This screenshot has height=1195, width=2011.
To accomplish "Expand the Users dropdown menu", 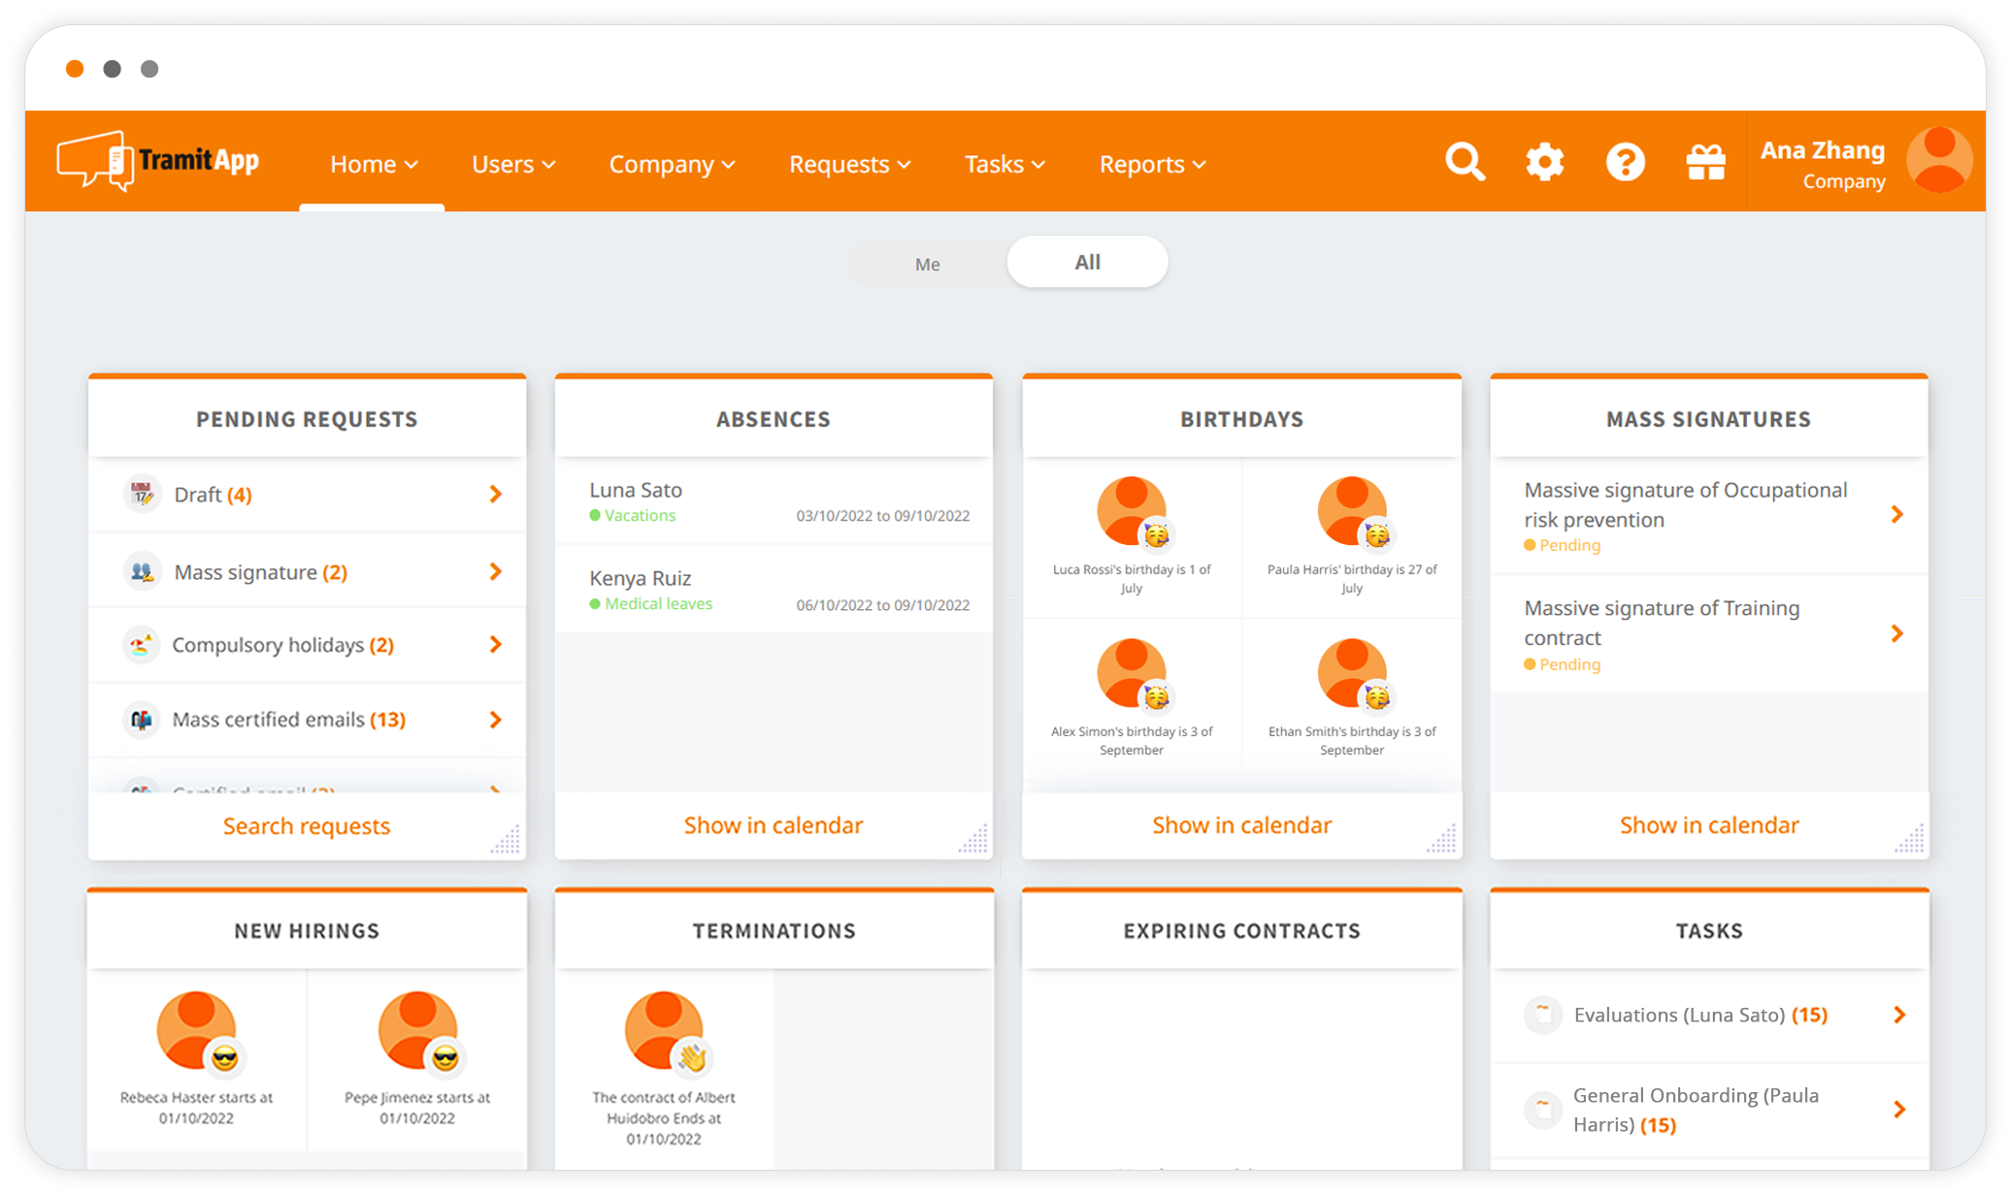I will tap(513, 164).
